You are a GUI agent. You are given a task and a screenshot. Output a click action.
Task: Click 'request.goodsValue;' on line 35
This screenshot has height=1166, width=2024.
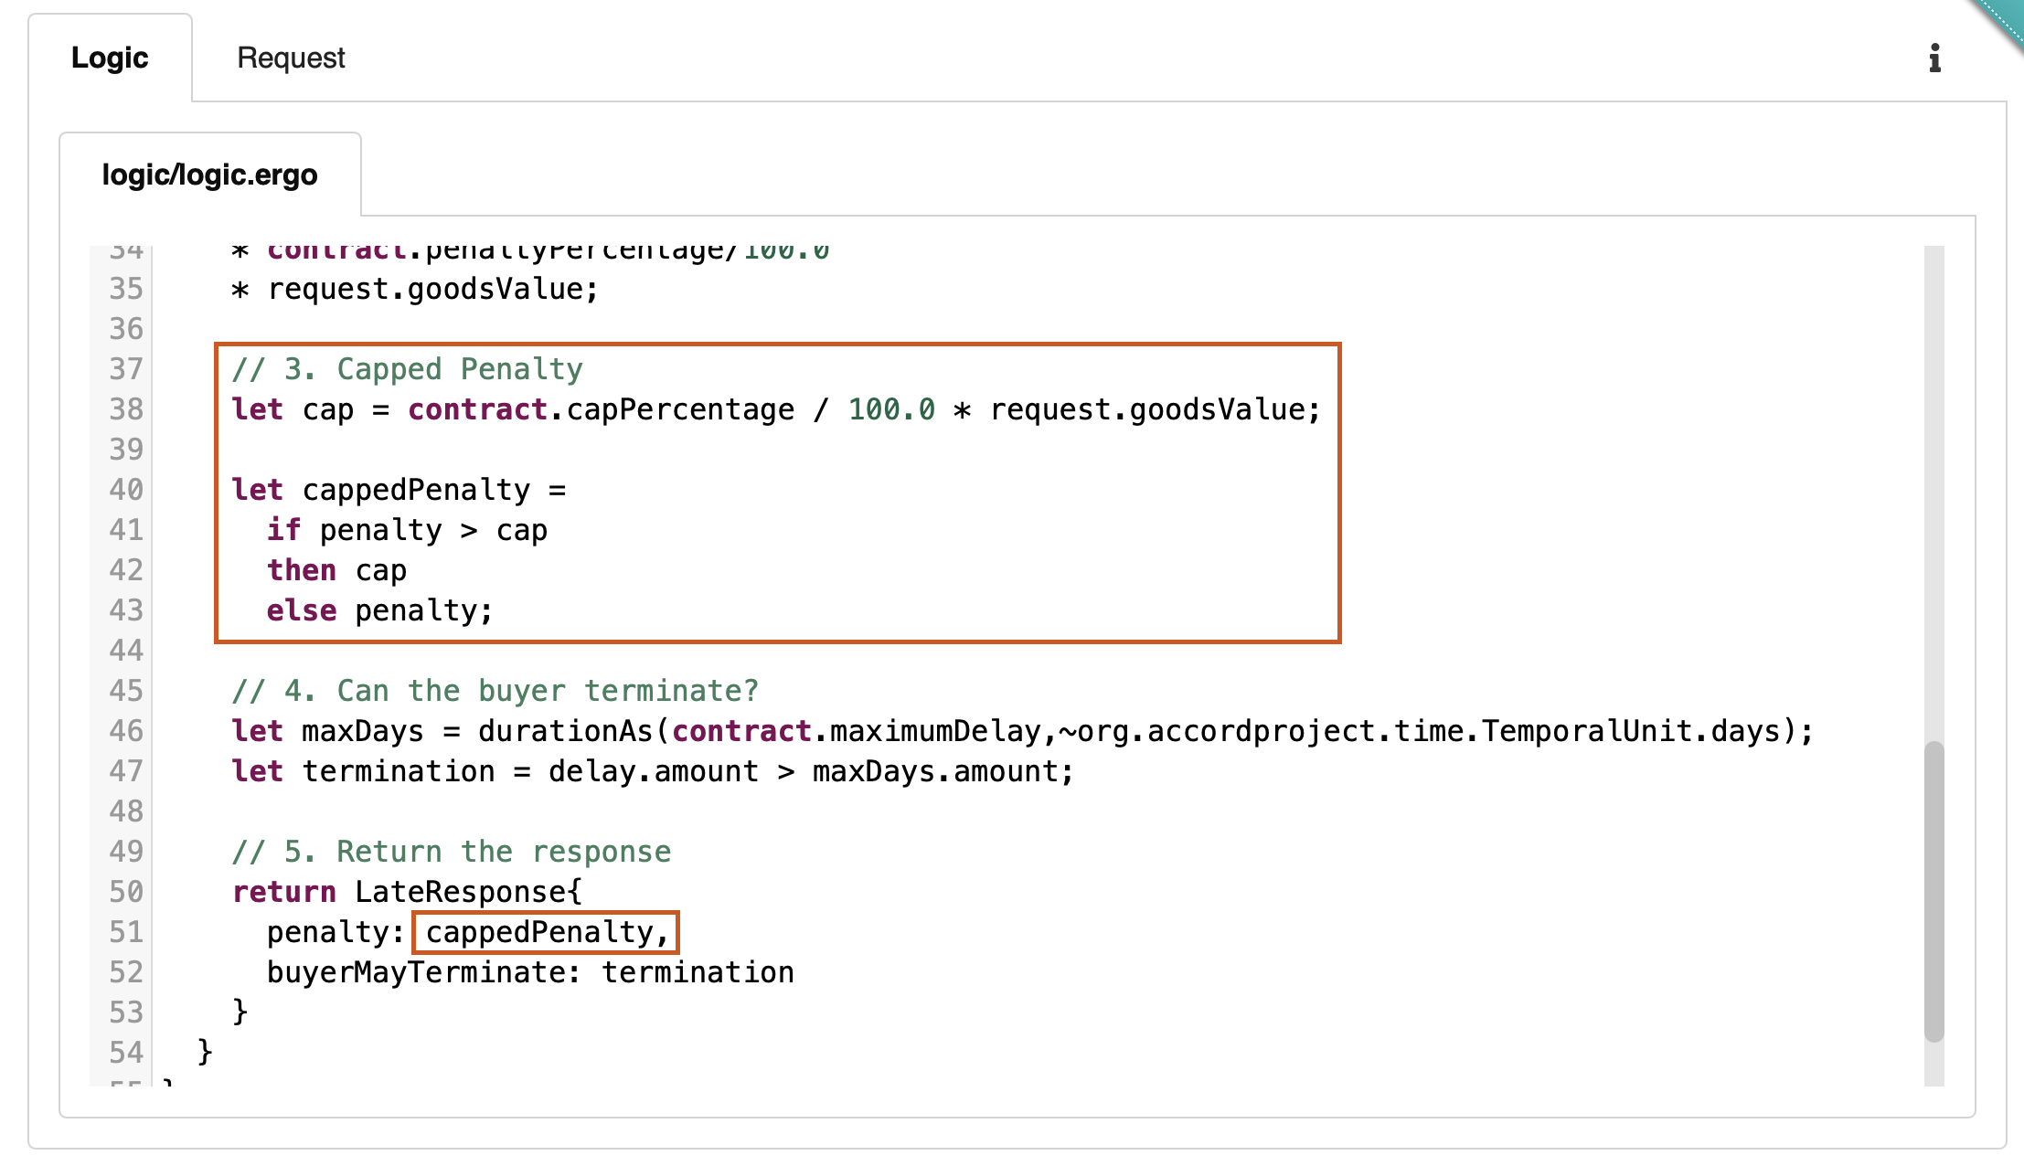(432, 289)
